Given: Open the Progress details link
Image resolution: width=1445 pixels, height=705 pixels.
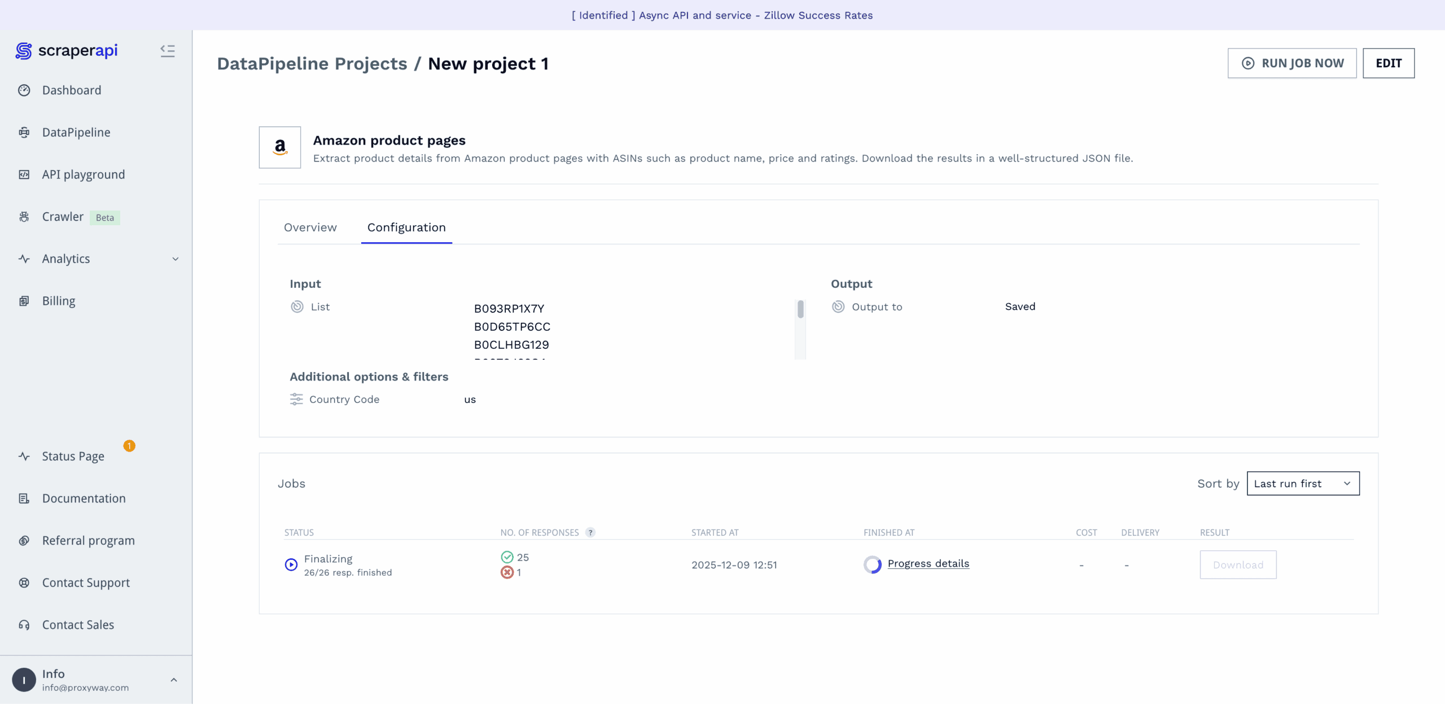Looking at the screenshot, I should click(928, 564).
